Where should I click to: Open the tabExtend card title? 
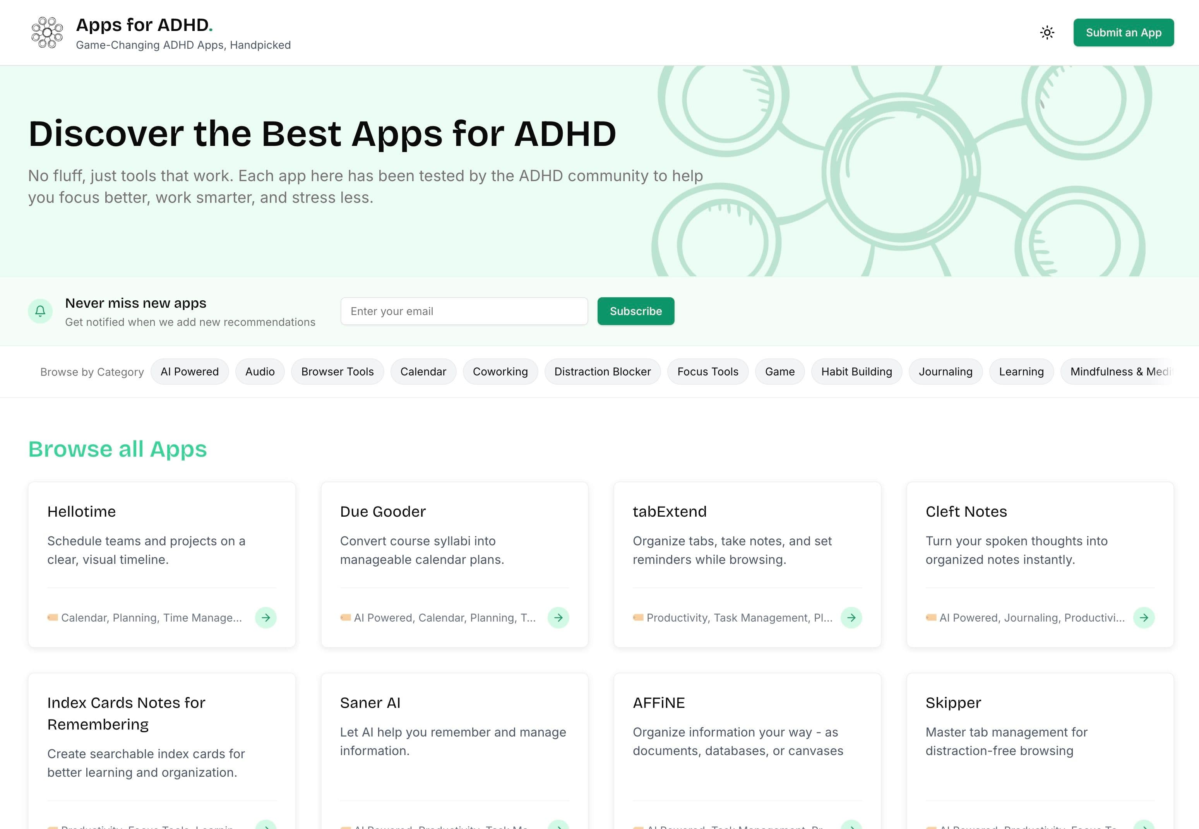pos(669,512)
